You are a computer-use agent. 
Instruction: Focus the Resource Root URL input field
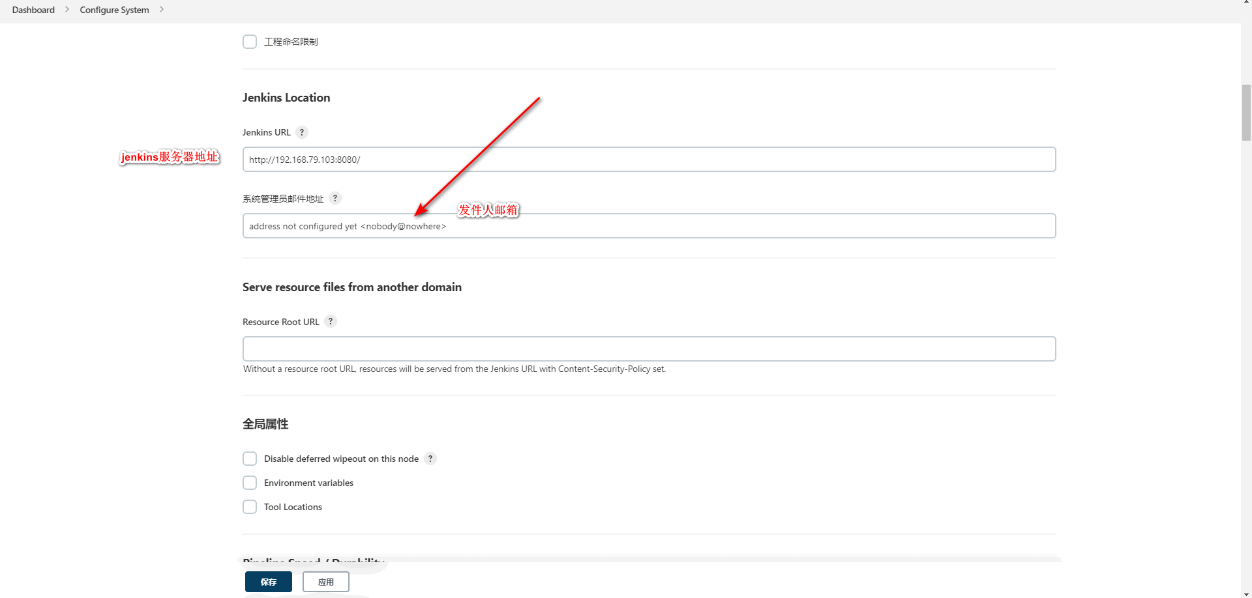click(x=649, y=349)
